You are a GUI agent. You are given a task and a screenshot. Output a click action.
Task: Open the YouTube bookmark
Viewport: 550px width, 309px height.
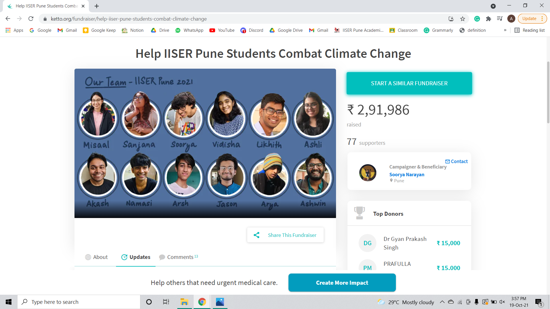[222, 30]
